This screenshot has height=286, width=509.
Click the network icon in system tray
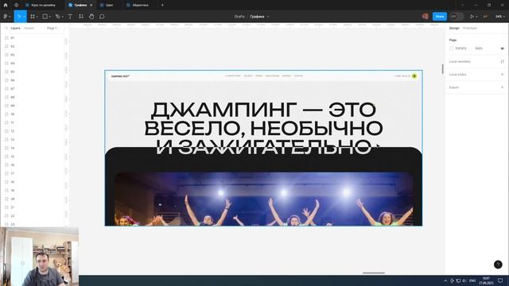pos(458,280)
